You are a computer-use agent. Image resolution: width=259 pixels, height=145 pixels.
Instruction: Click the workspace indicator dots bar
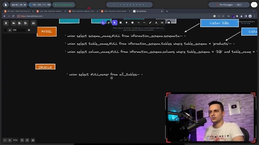click(x=129, y=5)
